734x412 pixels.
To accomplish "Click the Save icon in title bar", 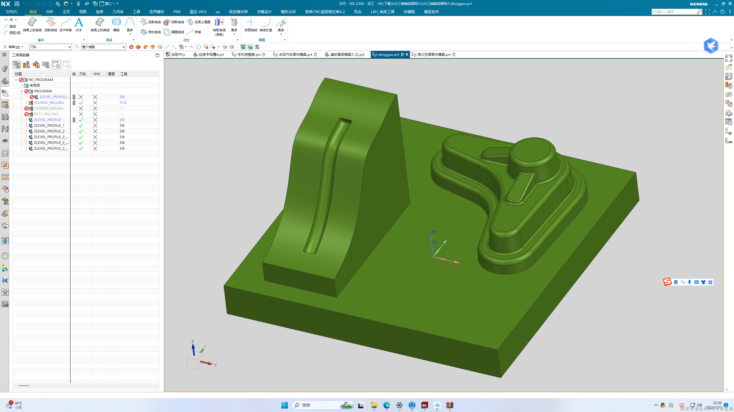I will click(17, 4).
